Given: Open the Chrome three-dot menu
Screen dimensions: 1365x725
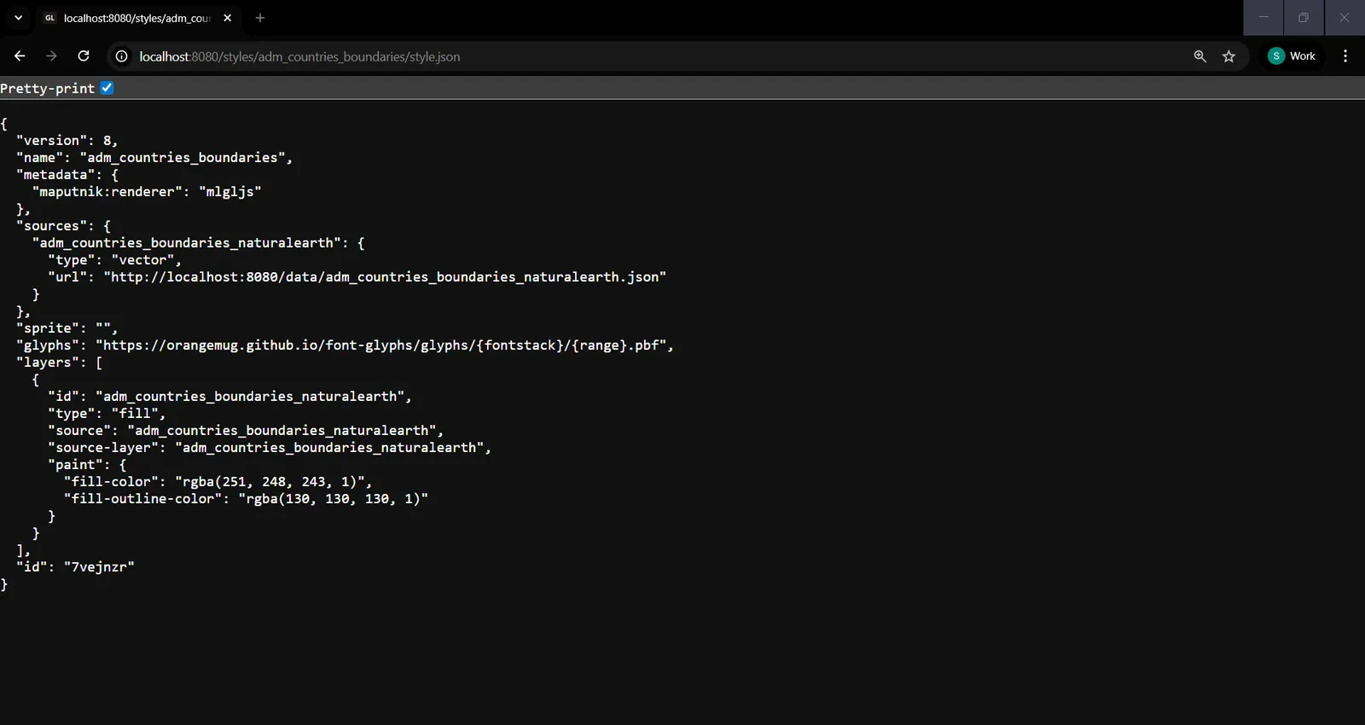Looking at the screenshot, I should point(1345,56).
